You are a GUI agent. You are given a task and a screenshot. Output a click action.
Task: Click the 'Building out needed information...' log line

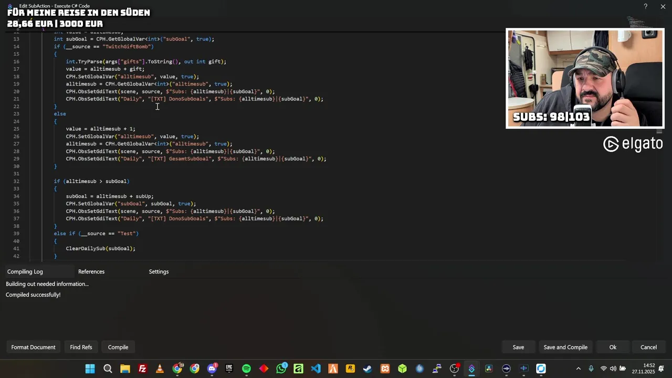47,283
